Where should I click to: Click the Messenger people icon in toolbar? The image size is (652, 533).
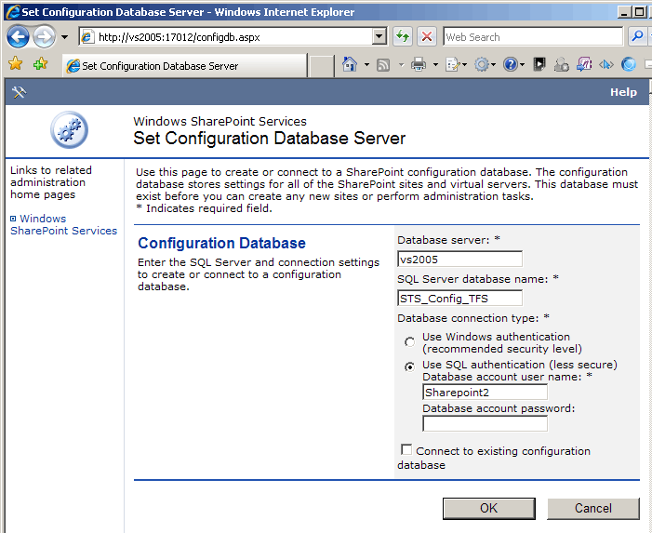click(x=562, y=65)
